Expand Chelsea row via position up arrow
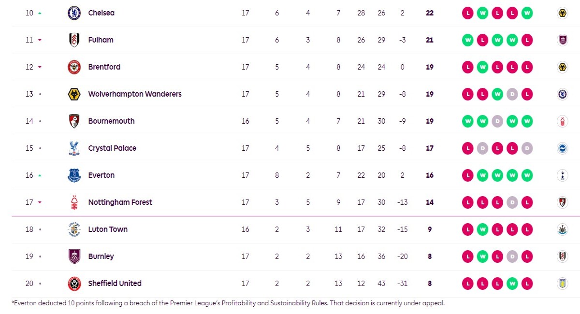580x314 pixels. [x=40, y=13]
